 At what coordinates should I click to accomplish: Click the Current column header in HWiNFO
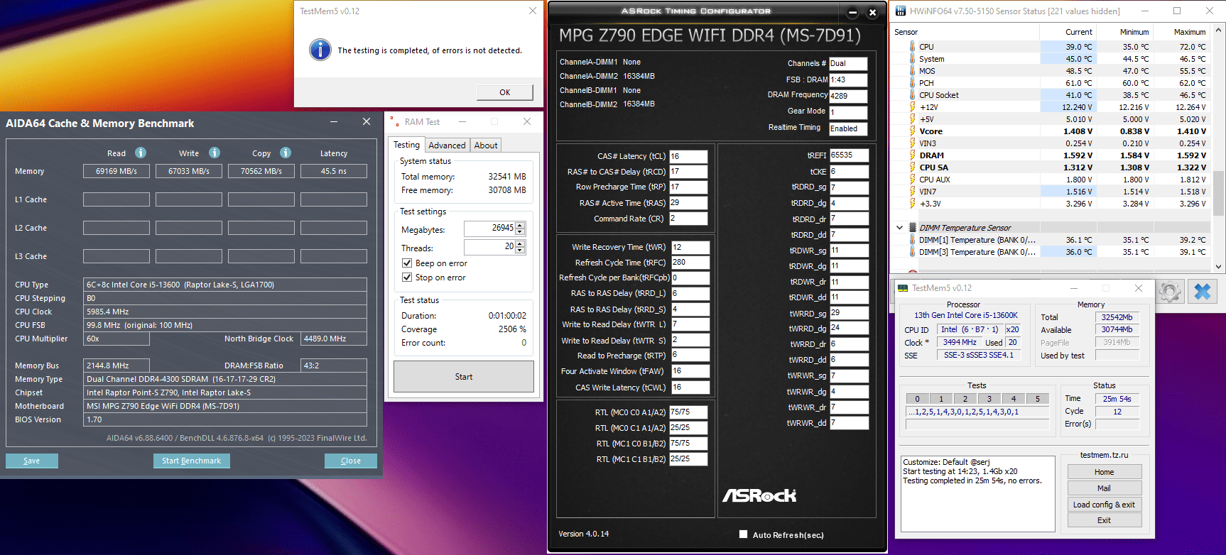(1068, 32)
